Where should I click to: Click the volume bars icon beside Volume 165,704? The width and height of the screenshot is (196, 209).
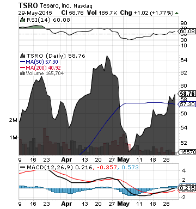coord(22,73)
